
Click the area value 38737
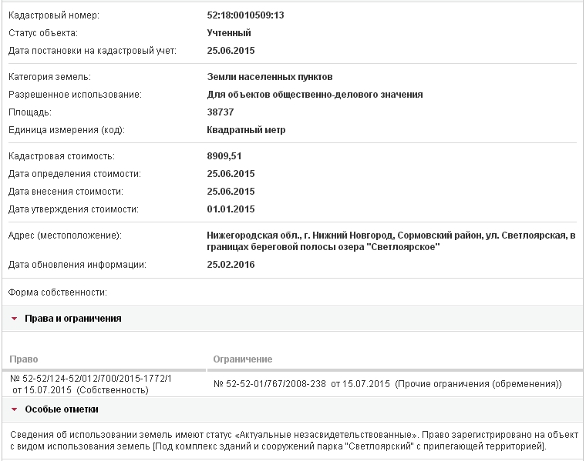click(222, 112)
